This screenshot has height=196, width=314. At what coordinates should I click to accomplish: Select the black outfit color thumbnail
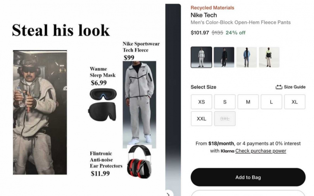click(x=224, y=57)
